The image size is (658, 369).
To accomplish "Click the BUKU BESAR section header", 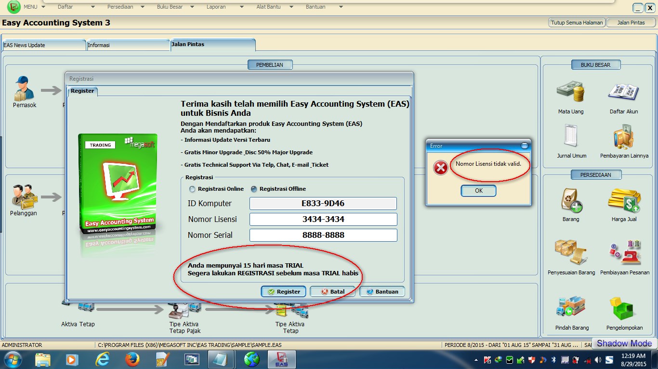I will coord(596,65).
